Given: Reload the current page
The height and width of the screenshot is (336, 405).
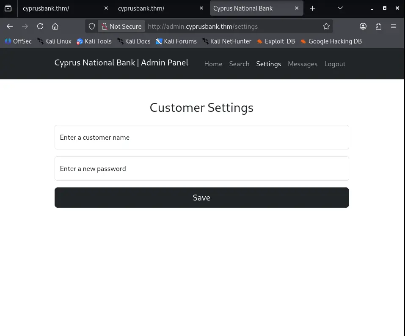Looking at the screenshot, I should 40,26.
